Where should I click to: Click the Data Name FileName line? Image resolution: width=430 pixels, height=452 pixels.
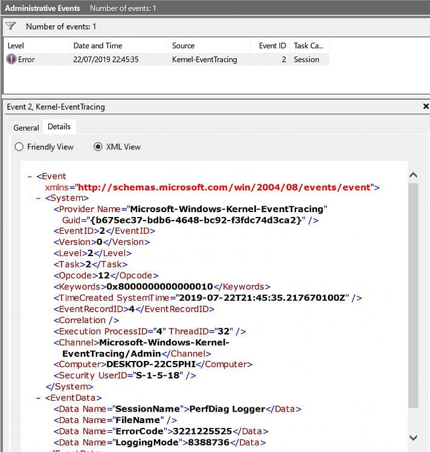(x=115, y=420)
